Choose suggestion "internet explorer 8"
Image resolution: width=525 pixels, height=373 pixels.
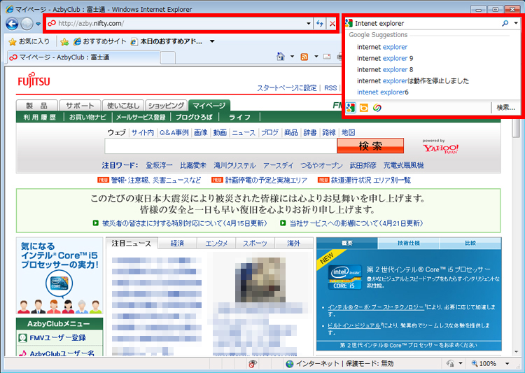[x=385, y=70]
